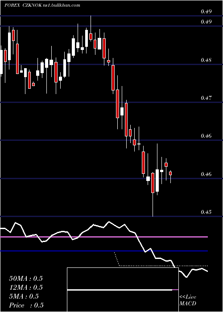
Task: Click the 50MA : 0.5 value
Action: (26, 278)
